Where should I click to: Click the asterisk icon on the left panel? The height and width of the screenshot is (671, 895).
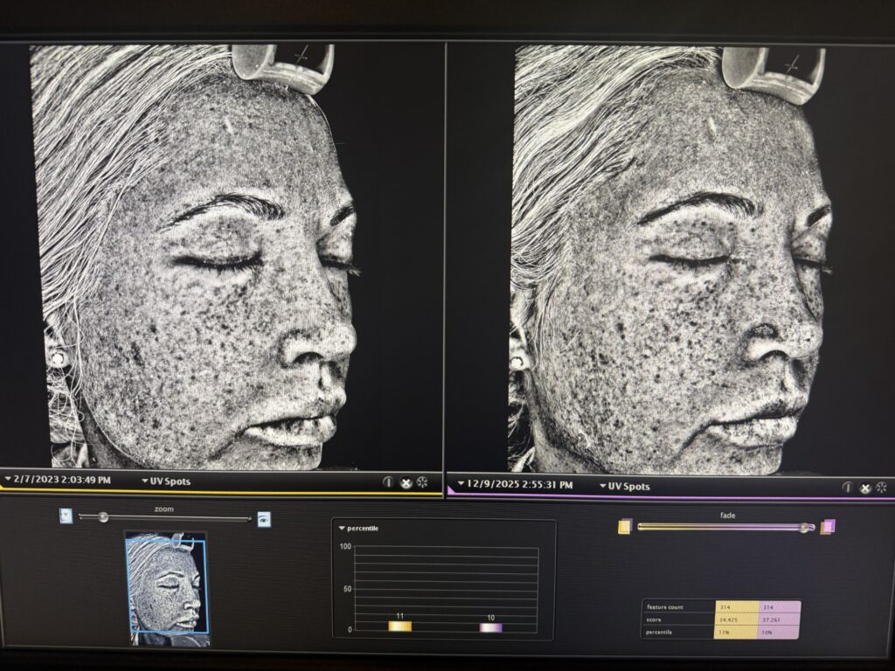pos(422,482)
